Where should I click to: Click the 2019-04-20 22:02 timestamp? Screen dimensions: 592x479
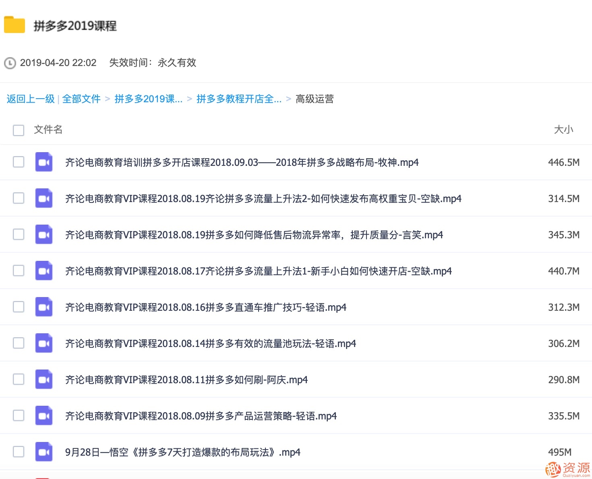[58, 63]
